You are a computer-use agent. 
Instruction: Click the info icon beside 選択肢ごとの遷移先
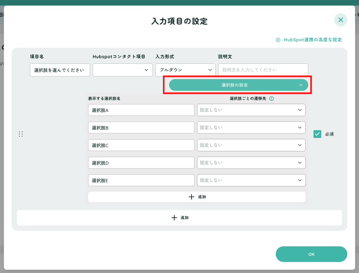tap(272, 99)
